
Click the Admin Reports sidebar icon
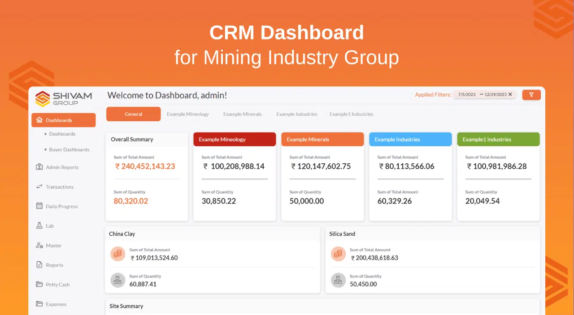(x=39, y=167)
